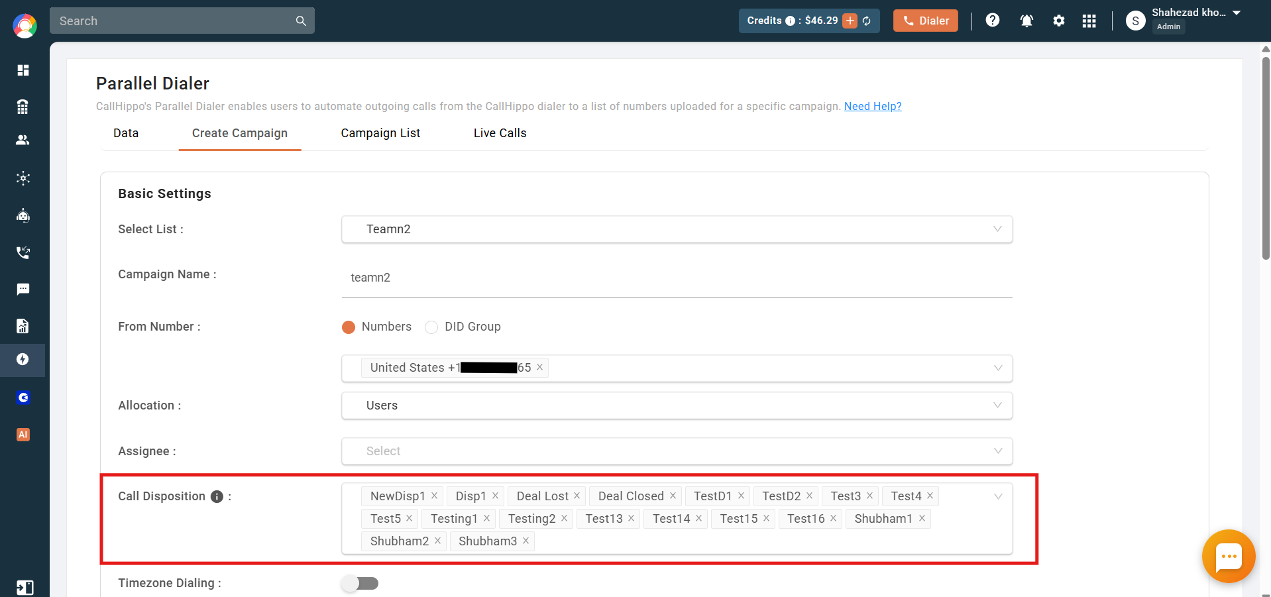Remove the Testing2 disposition tag
The width and height of the screenshot is (1271, 597).
click(564, 518)
